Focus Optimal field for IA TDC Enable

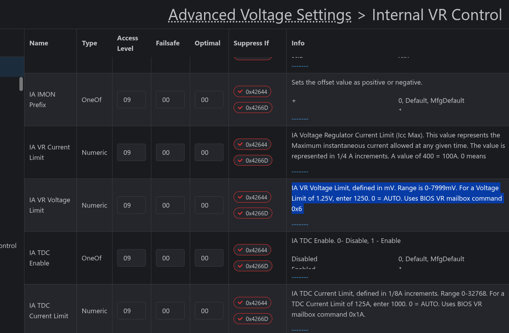tap(209, 258)
